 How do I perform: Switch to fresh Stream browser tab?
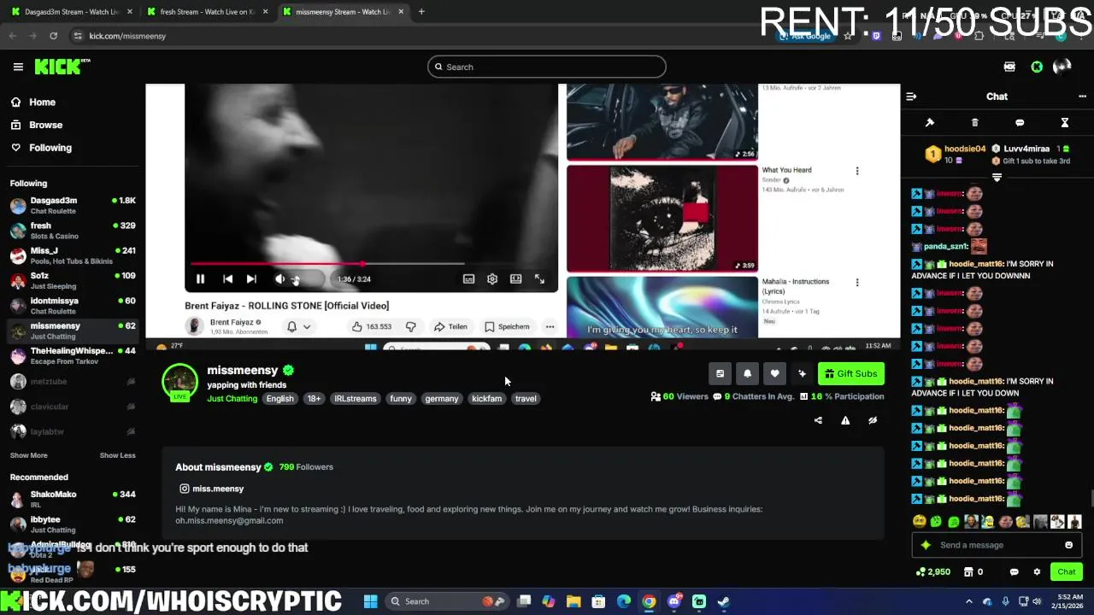click(208, 12)
